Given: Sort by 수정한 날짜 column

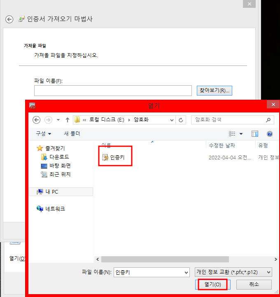Looking at the screenshot, I should point(222,145).
